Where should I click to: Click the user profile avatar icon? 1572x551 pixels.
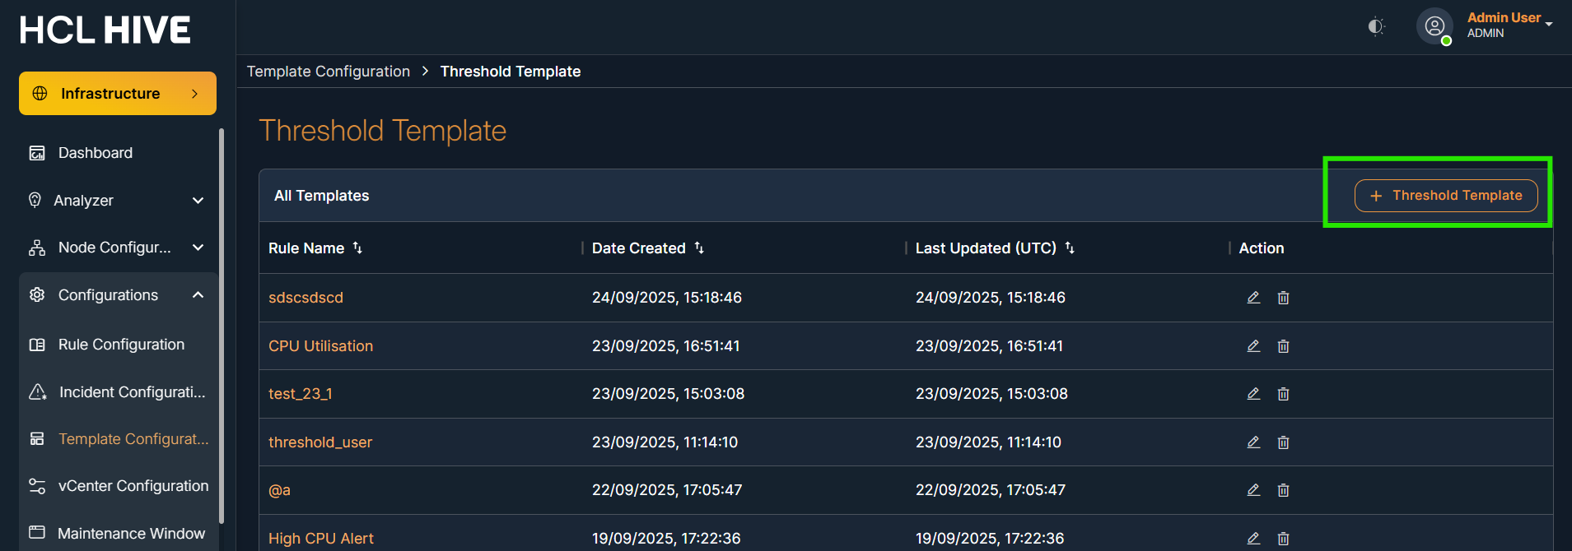1434,26
